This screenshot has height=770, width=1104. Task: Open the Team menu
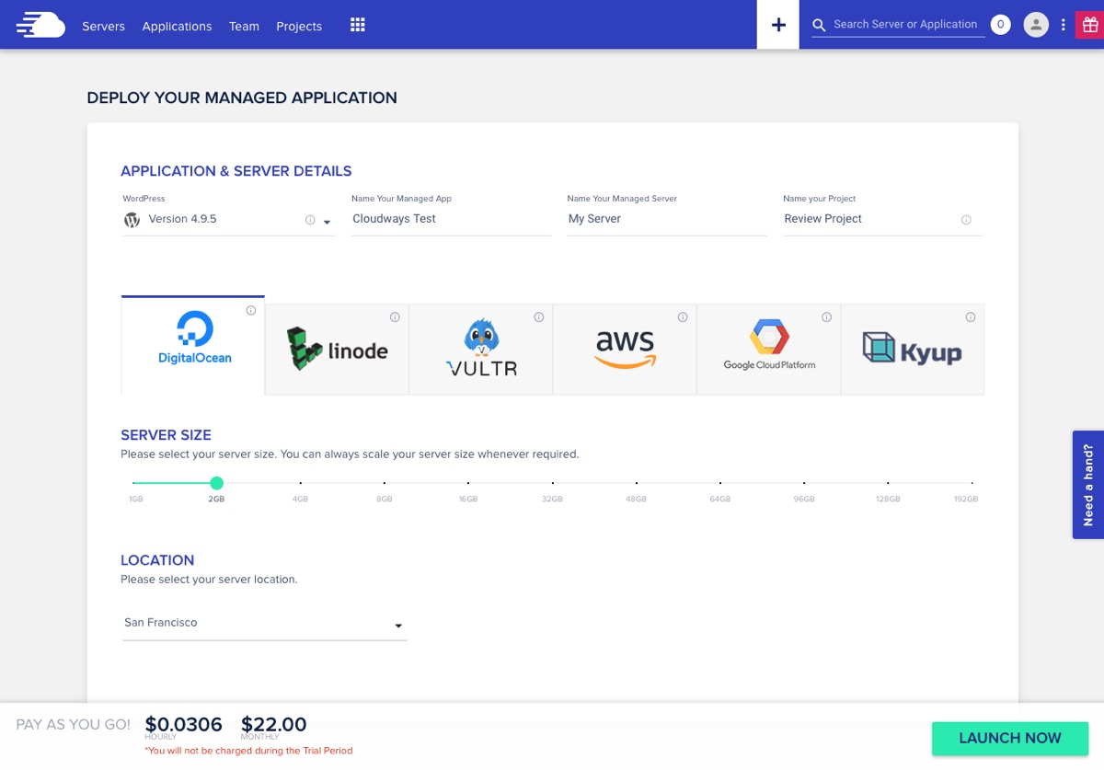(244, 26)
